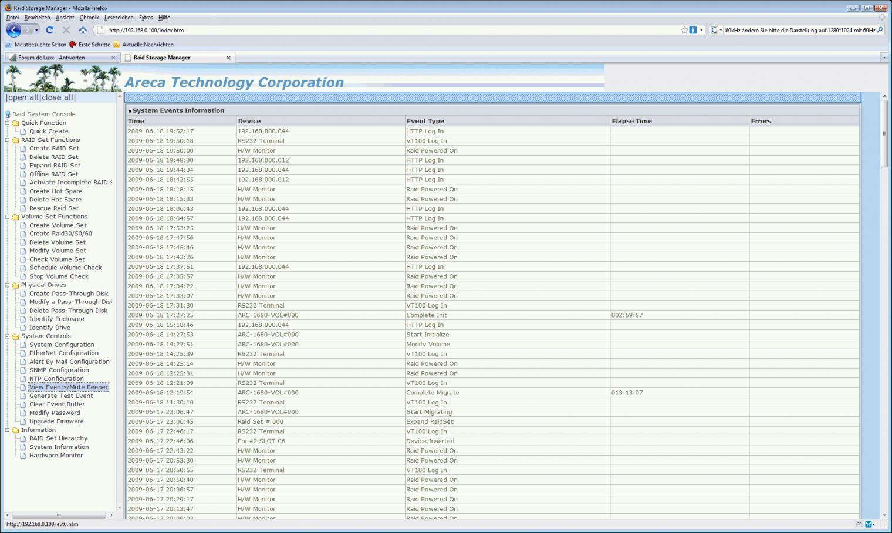The height and width of the screenshot is (533, 892).
Task: Click the Stop loading X icon
Action: tap(66, 30)
